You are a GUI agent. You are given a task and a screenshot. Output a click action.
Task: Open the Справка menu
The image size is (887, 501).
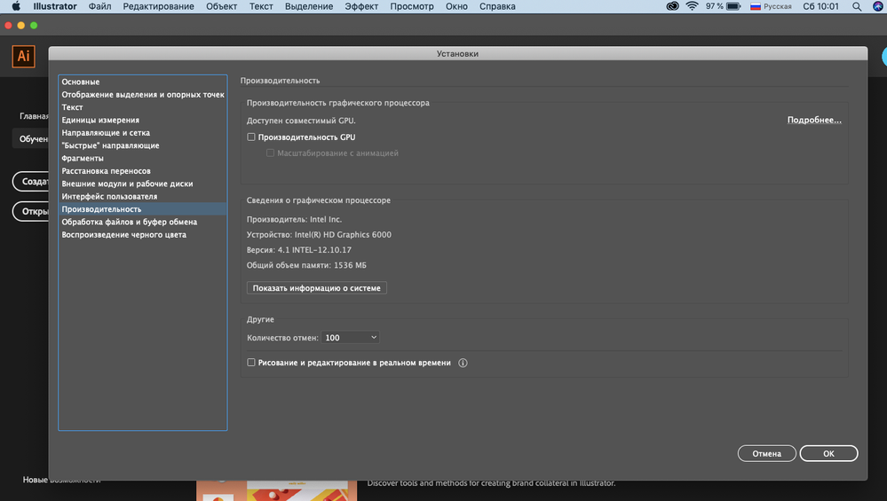coord(497,6)
